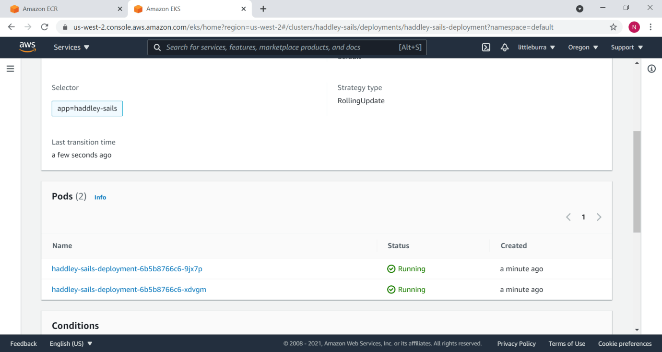
Task: Click the Pods Info link
Action: tap(100, 197)
